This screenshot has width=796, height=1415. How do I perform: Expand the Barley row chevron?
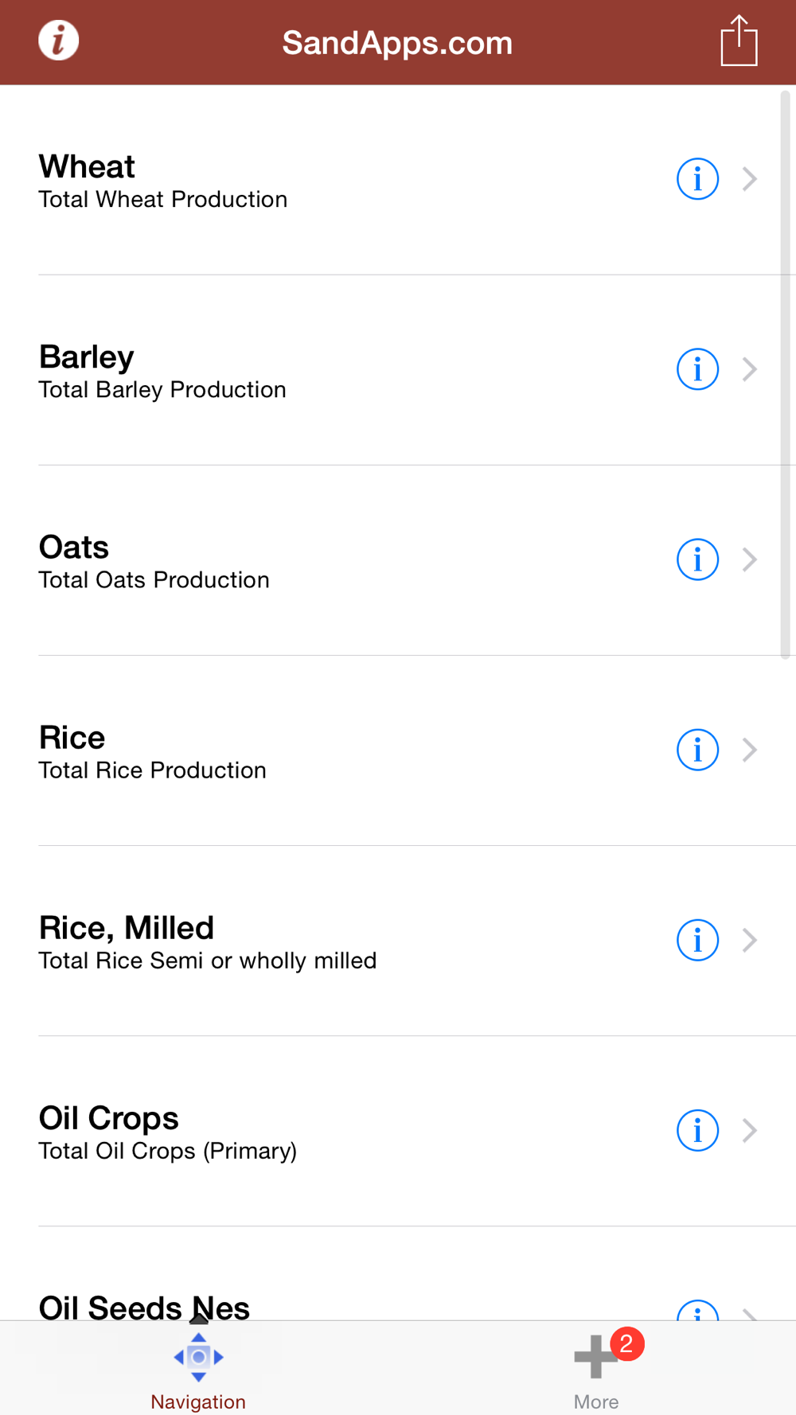(749, 369)
